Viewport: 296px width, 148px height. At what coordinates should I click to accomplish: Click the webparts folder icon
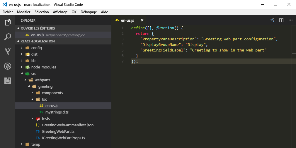tap(31, 80)
